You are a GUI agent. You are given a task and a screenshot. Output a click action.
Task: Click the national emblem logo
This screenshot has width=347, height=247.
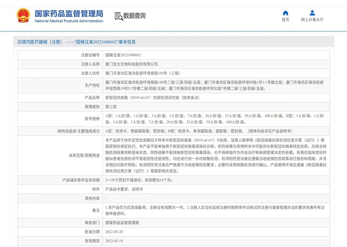(23, 15)
